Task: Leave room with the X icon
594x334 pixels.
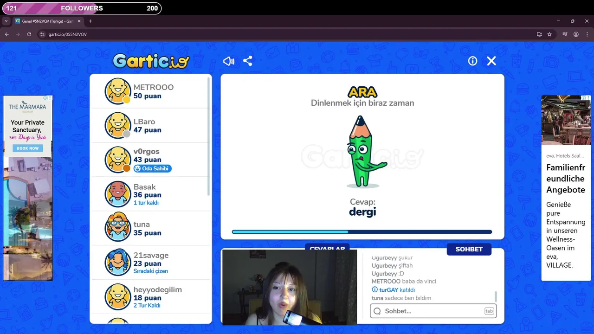Action: click(491, 61)
